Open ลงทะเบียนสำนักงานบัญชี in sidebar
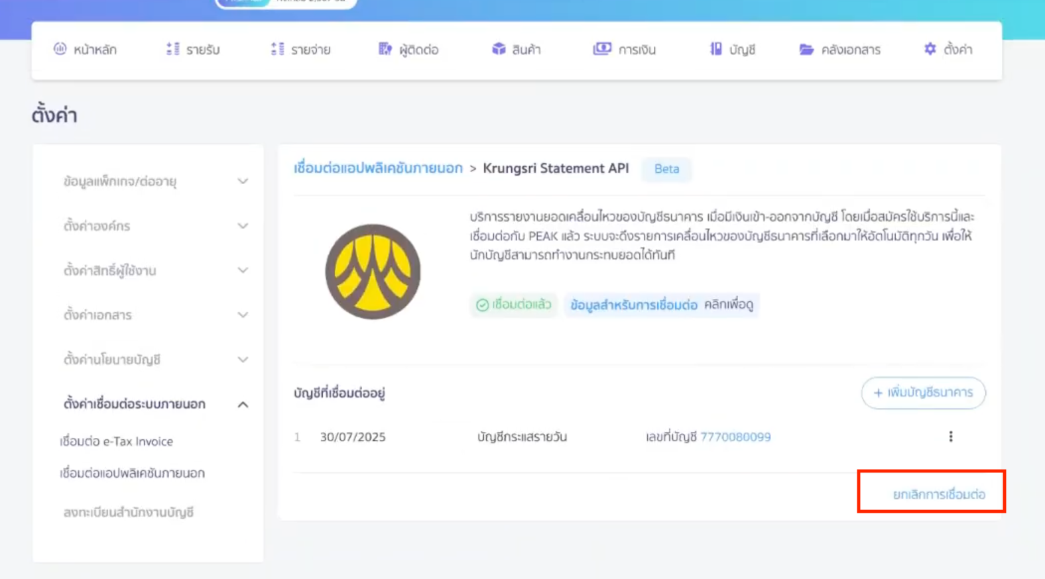 click(x=129, y=512)
